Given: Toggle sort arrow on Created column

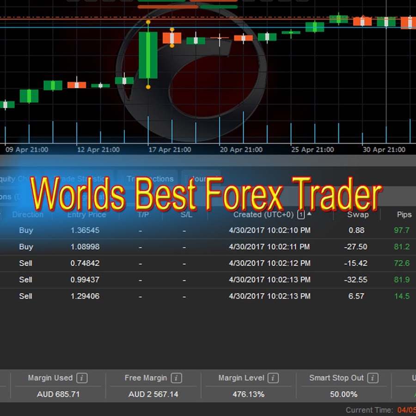Looking at the screenshot, I should (x=309, y=213).
